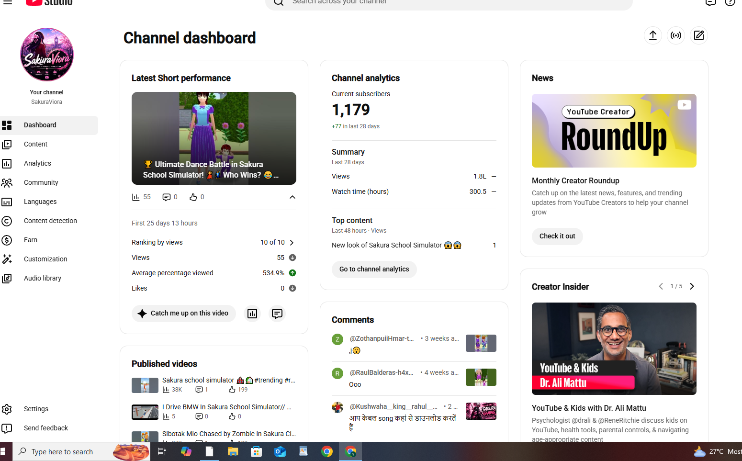This screenshot has height=461, width=742.
Task: Open the YouTube Creator RoundUp news image
Action: point(614,131)
